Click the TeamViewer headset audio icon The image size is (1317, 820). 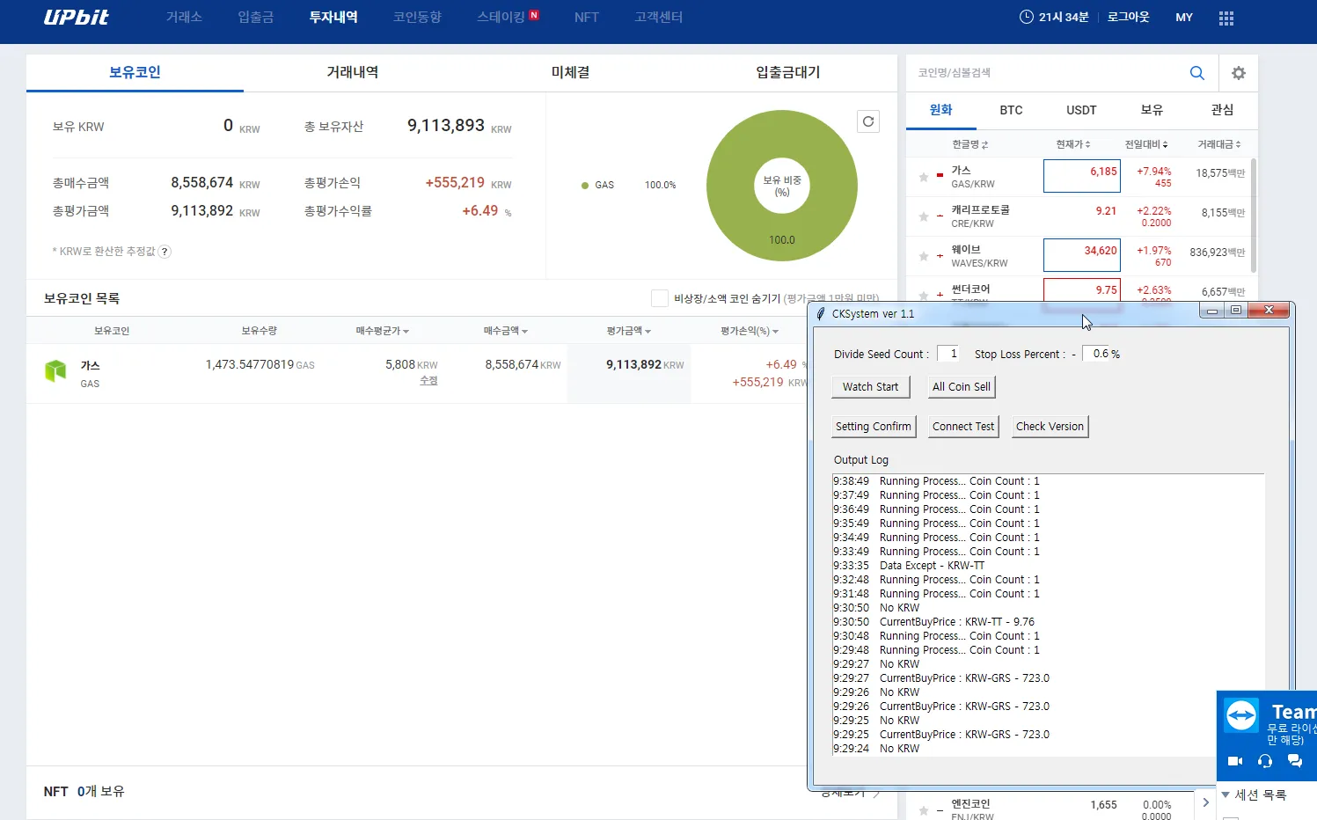click(1265, 760)
